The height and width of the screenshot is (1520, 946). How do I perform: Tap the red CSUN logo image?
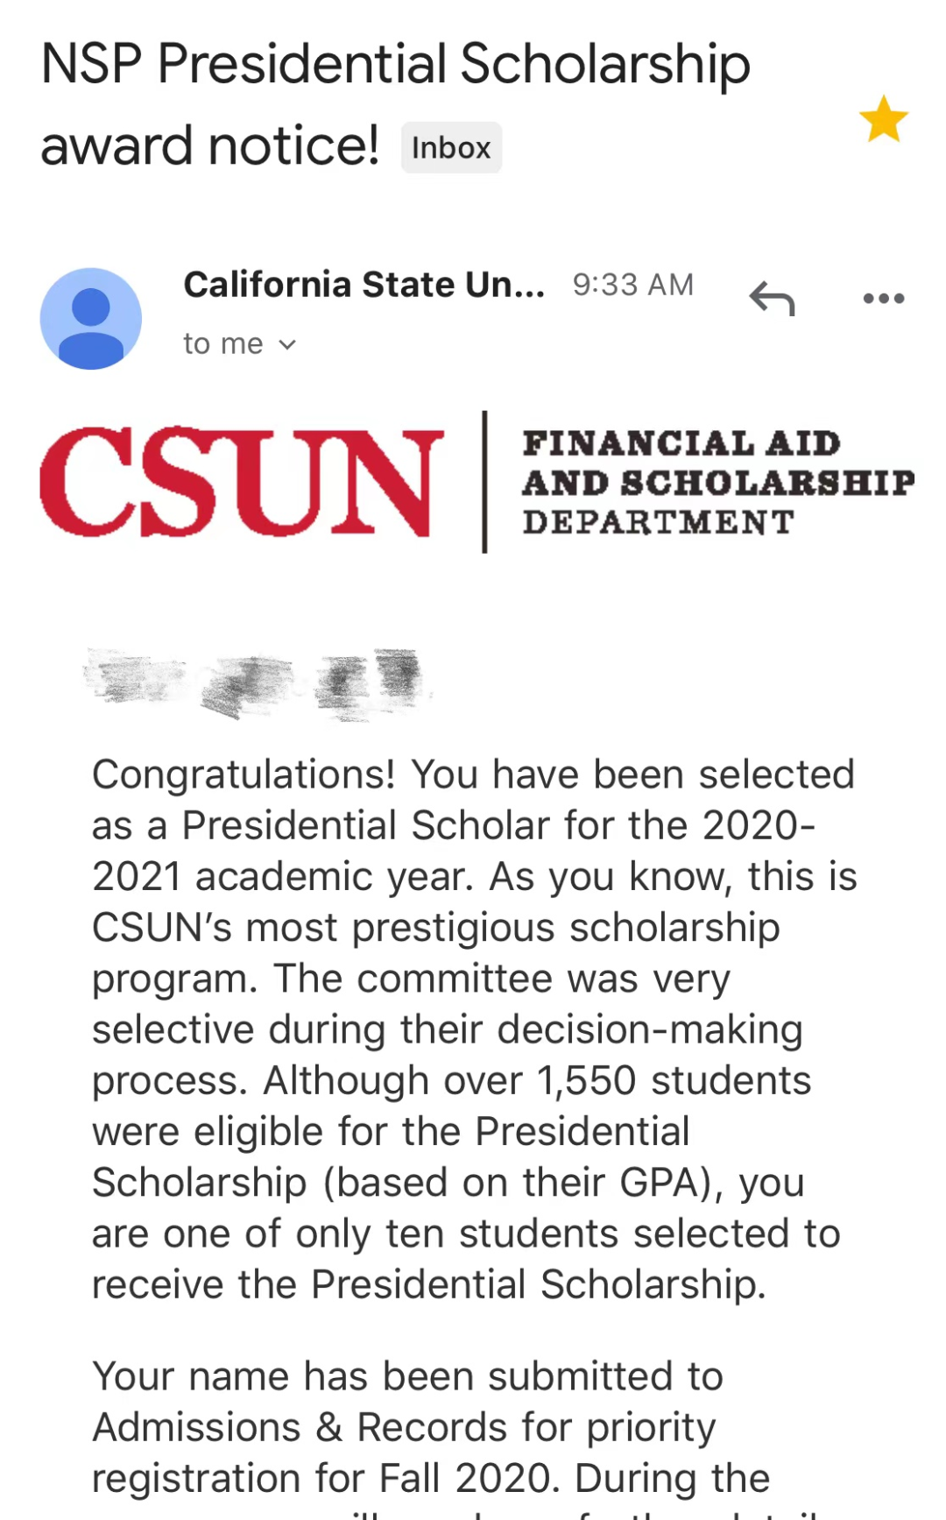point(241,482)
